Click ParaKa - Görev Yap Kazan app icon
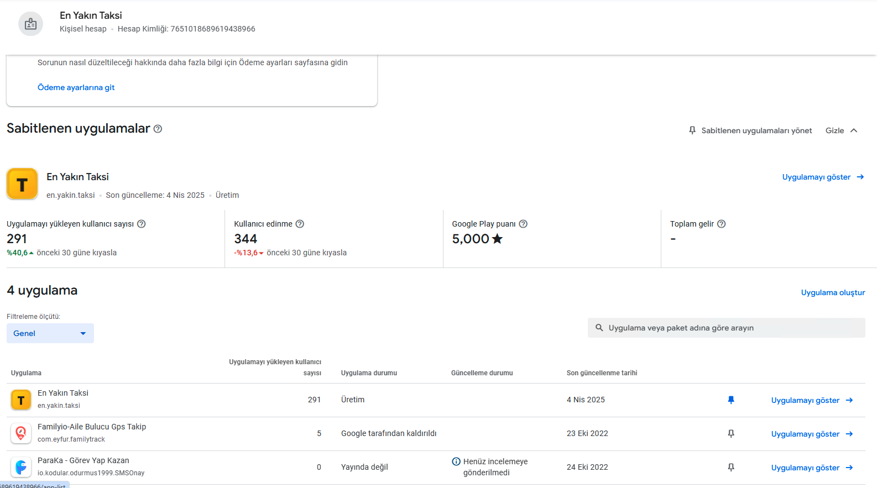The image size is (877, 488). point(21,467)
